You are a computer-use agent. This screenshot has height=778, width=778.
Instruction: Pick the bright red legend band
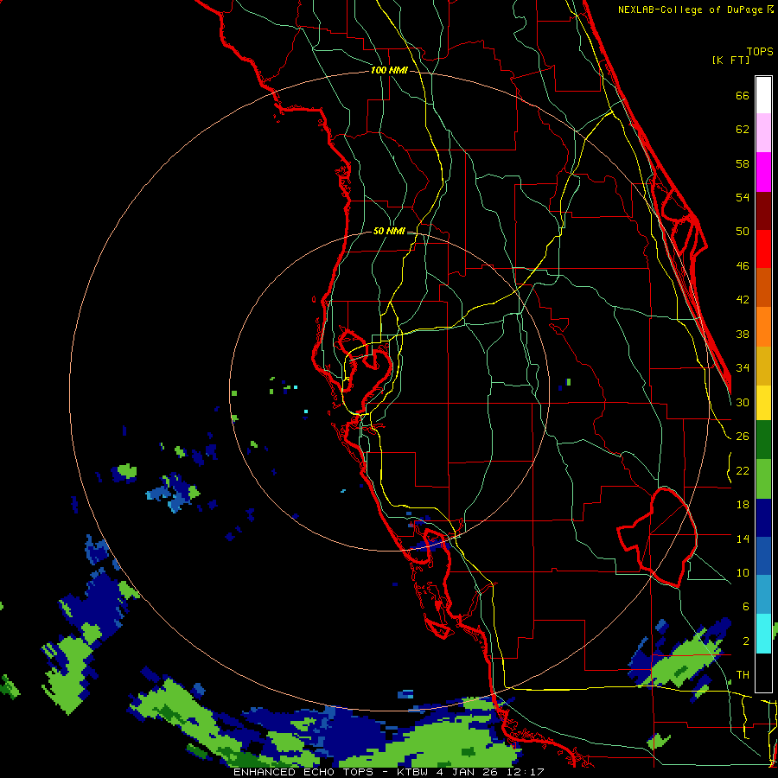(763, 249)
